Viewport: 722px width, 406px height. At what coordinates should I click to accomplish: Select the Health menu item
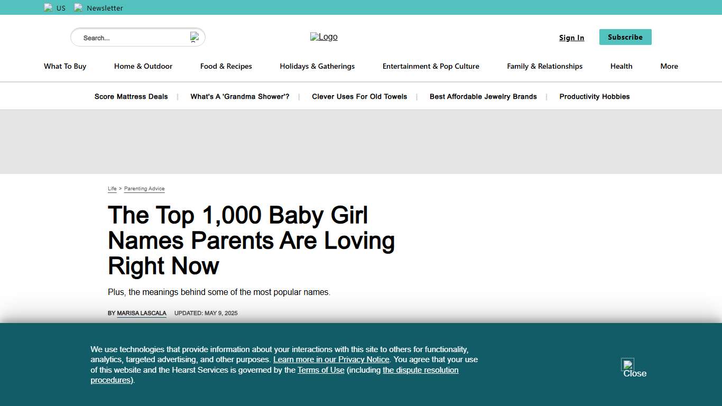click(621, 66)
